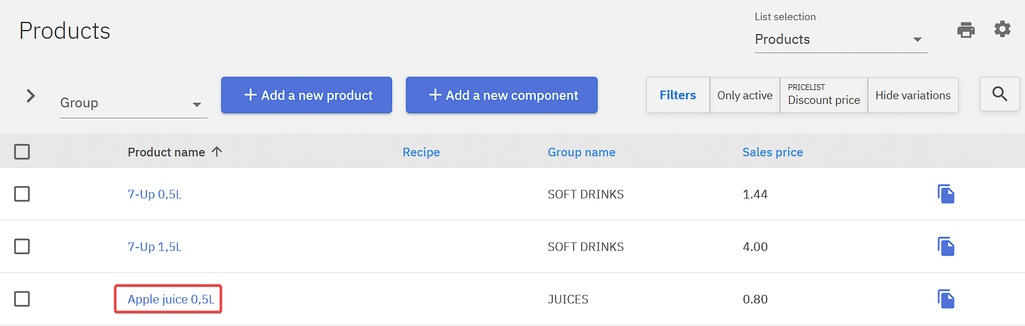
Task: Click the search magnifier icon
Action: [1000, 94]
